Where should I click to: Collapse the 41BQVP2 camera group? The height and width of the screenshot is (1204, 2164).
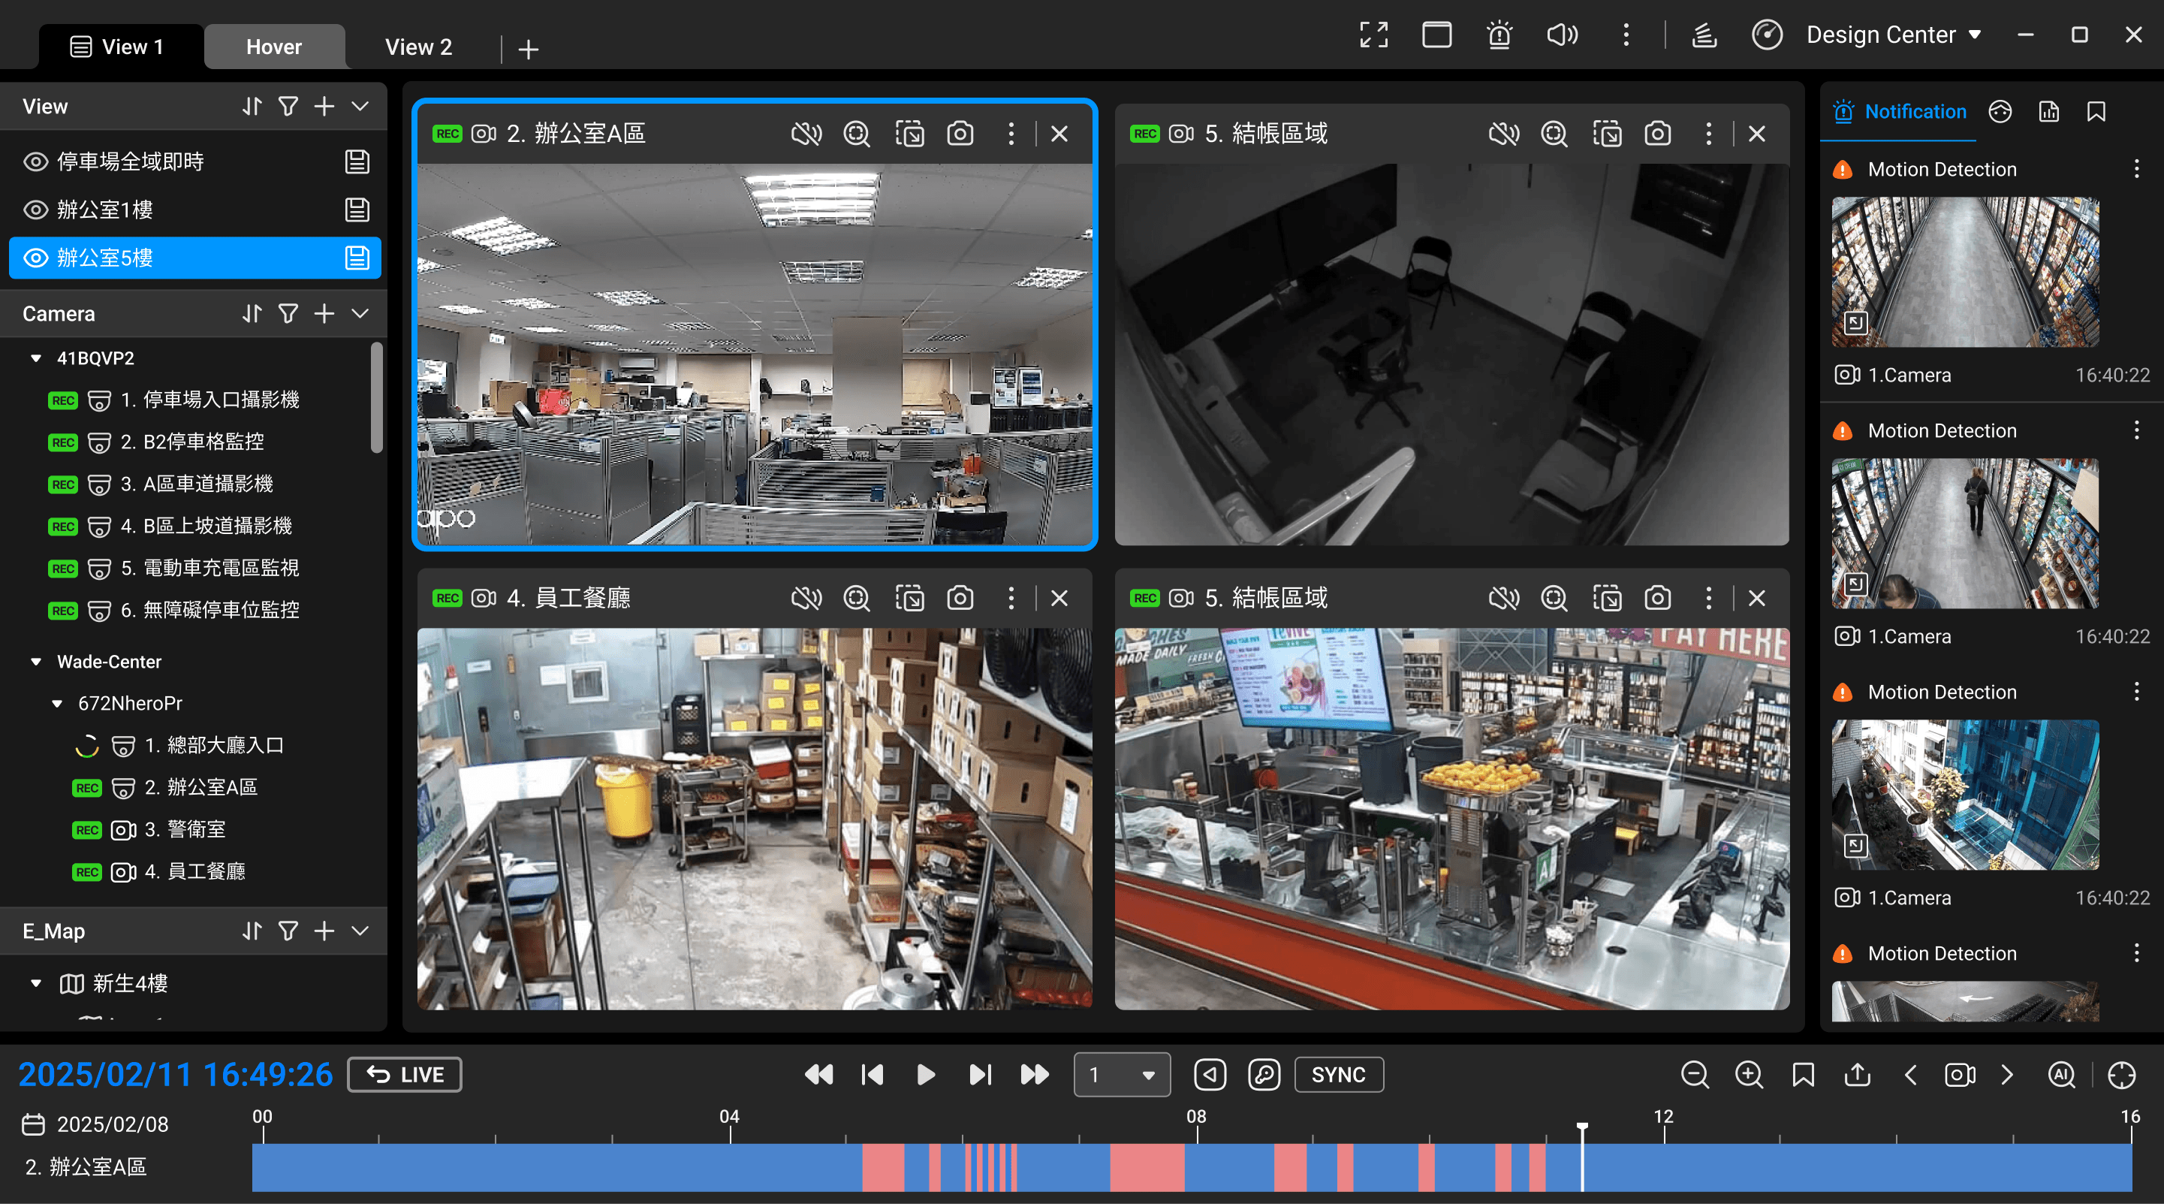(x=36, y=358)
